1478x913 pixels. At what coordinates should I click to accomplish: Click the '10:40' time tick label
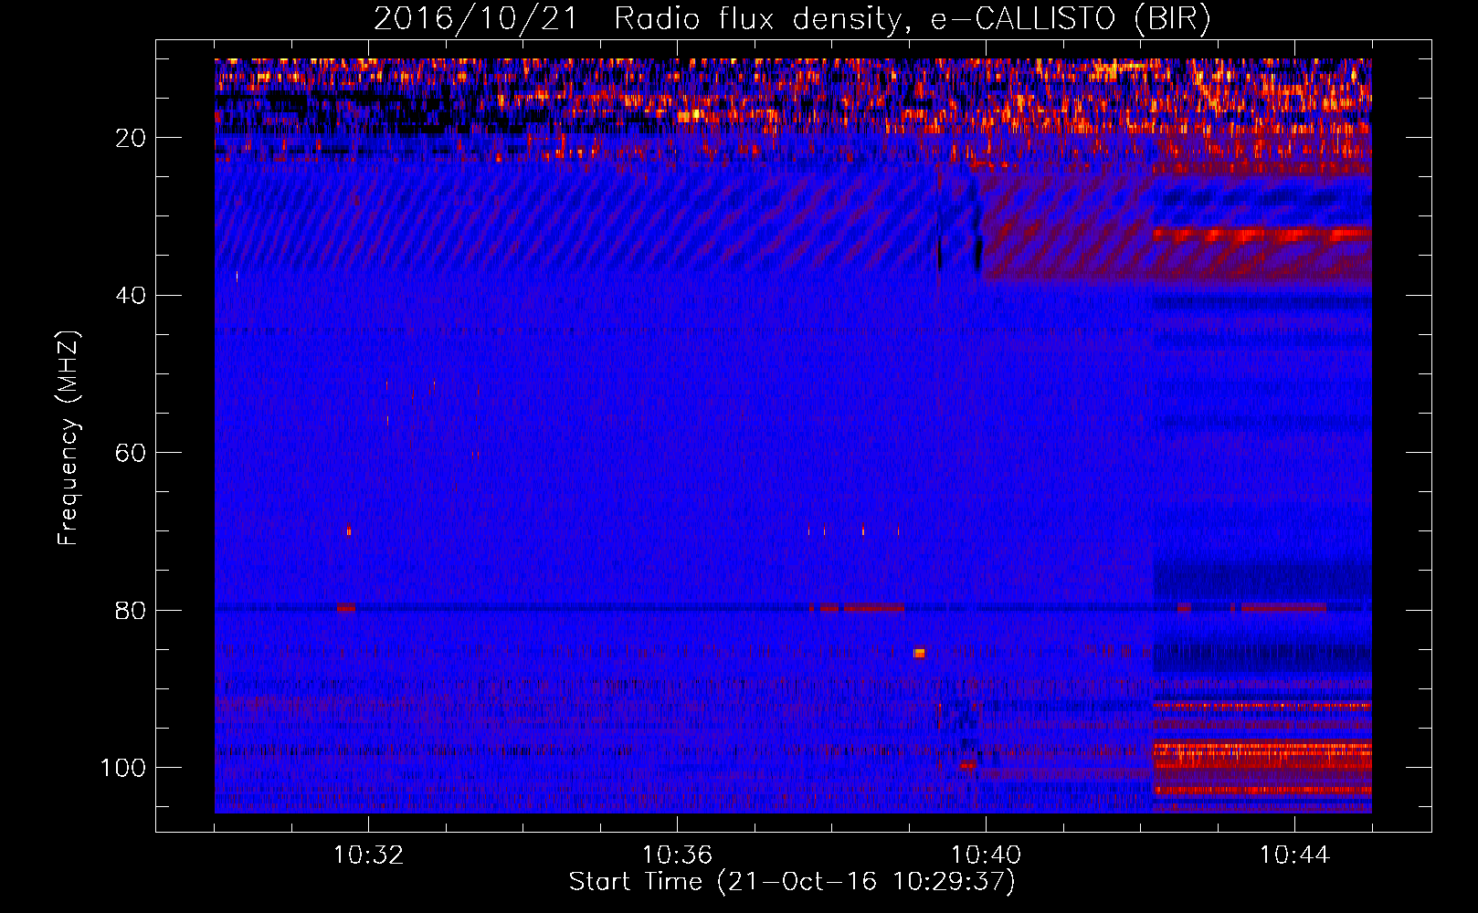coord(986,855)
